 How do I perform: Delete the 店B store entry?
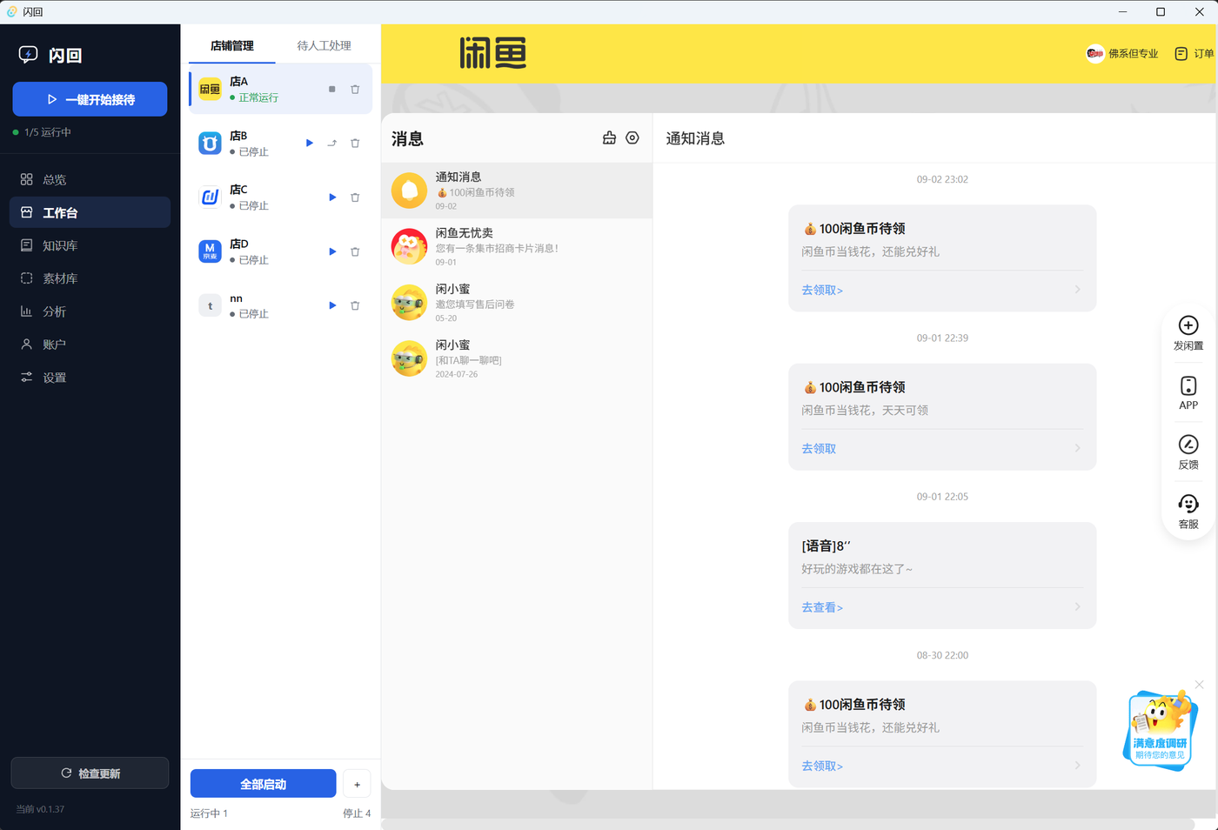click(355, 144)
